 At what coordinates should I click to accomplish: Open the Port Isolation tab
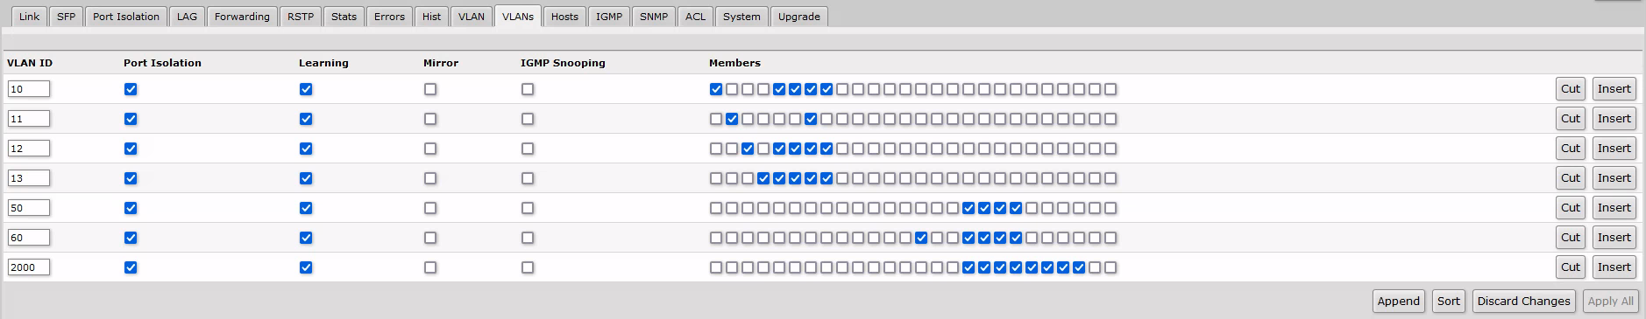(x=126, y=17)
